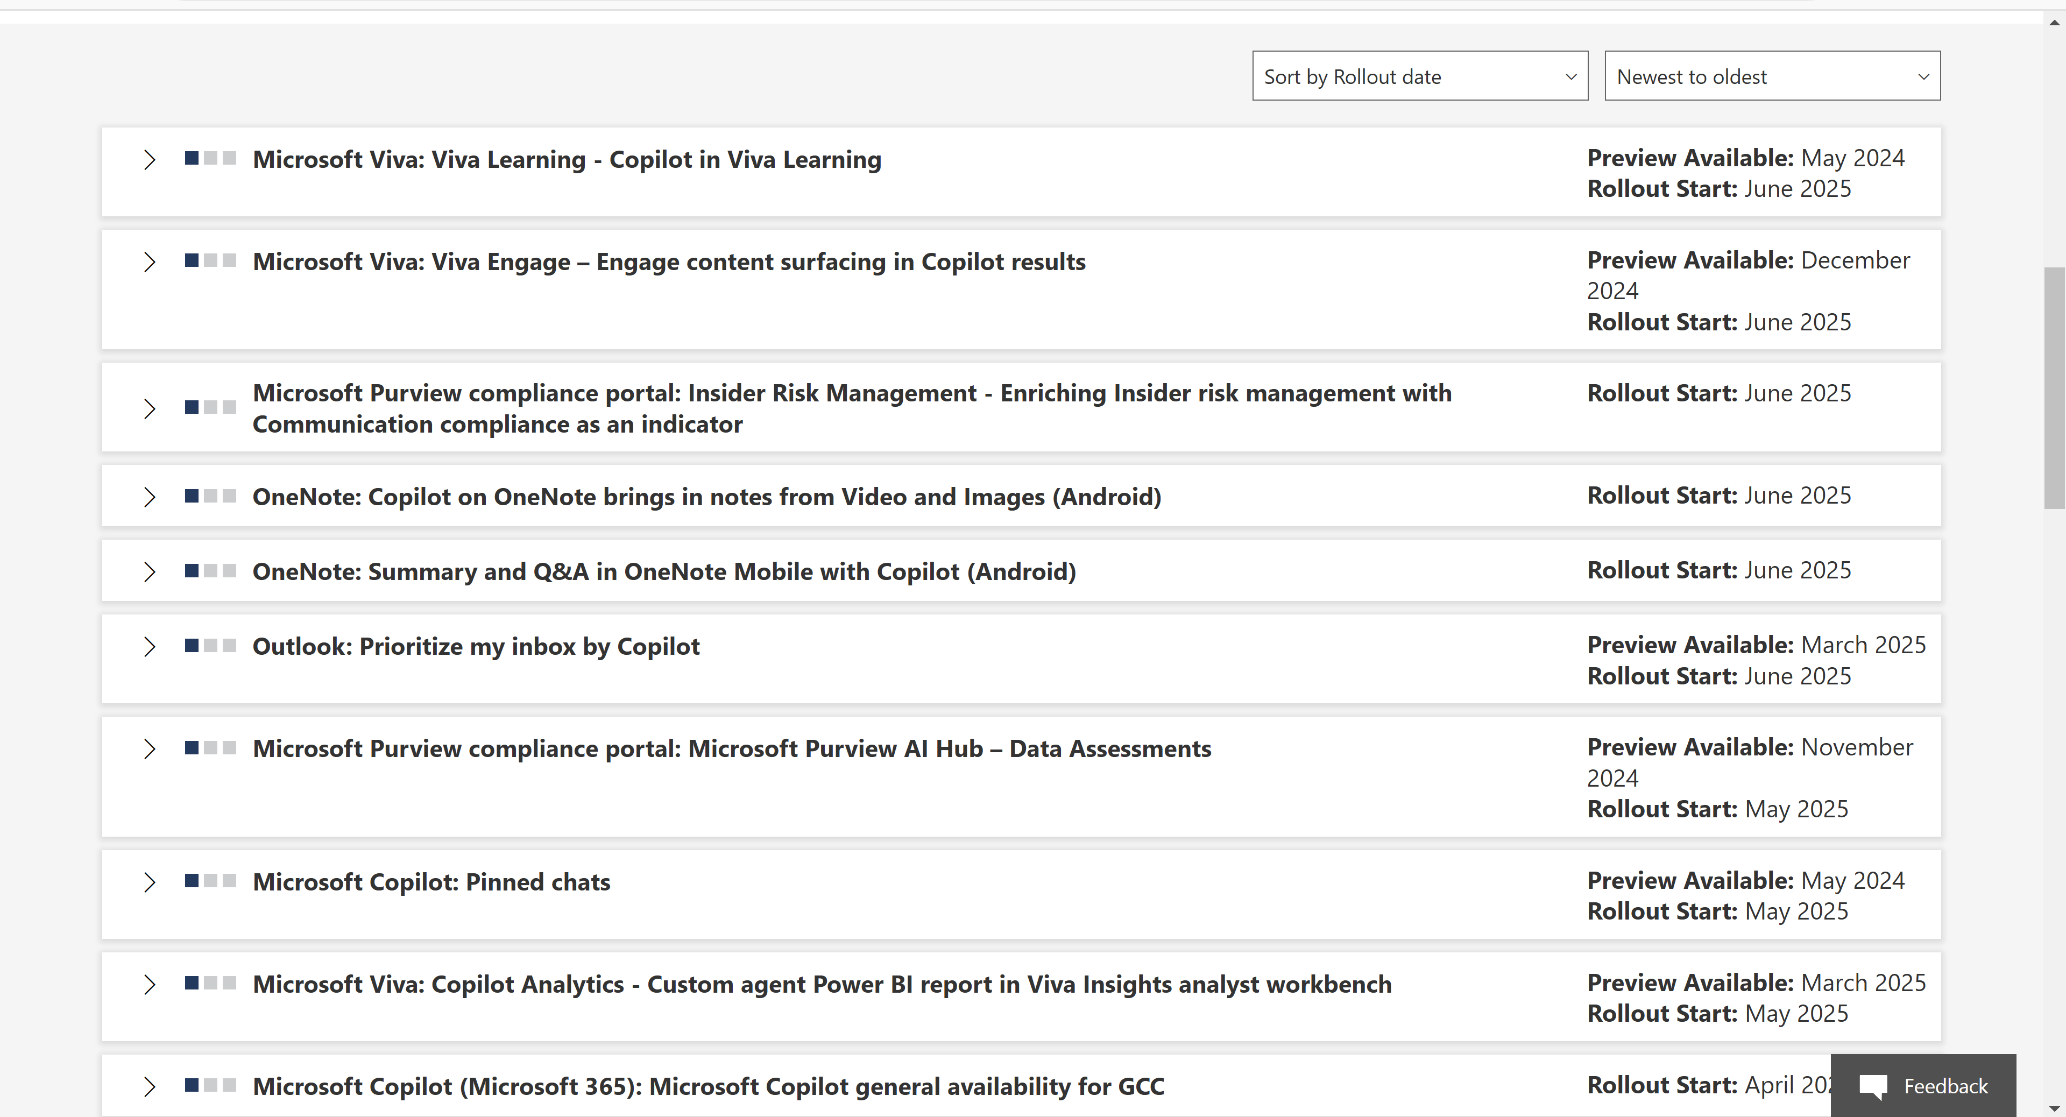The width and height of the screenshot is (2066, 1117).
Task: Expand the Viva Learning Copilot row chevron
Action: (149, 160)
